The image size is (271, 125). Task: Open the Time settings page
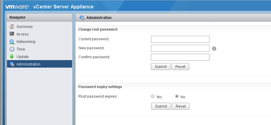[40, 49]
